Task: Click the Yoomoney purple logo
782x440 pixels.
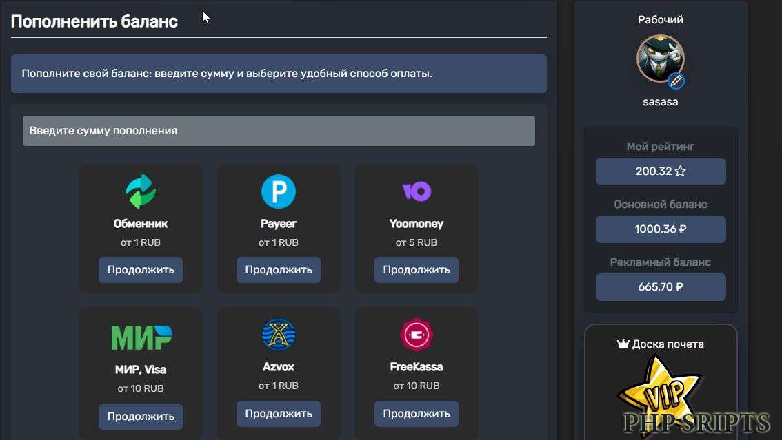Action: click(x=417, y=191)
